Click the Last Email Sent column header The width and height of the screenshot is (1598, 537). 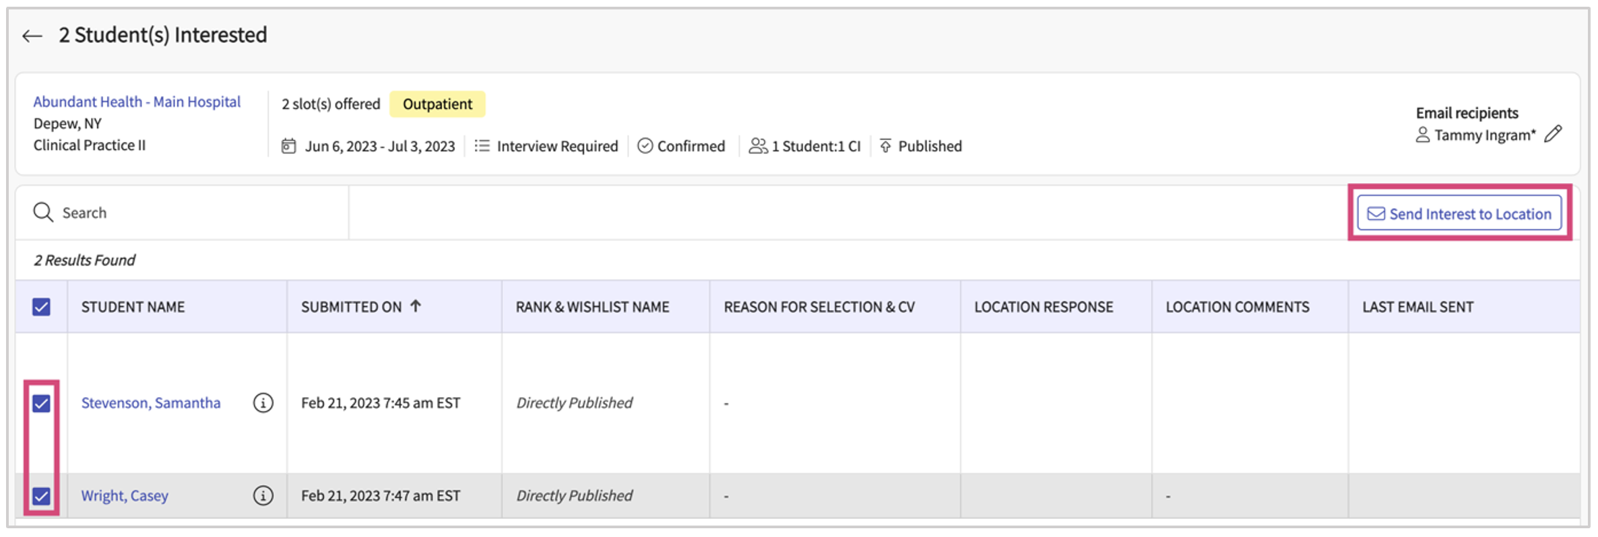click(x=1417, y=307)
